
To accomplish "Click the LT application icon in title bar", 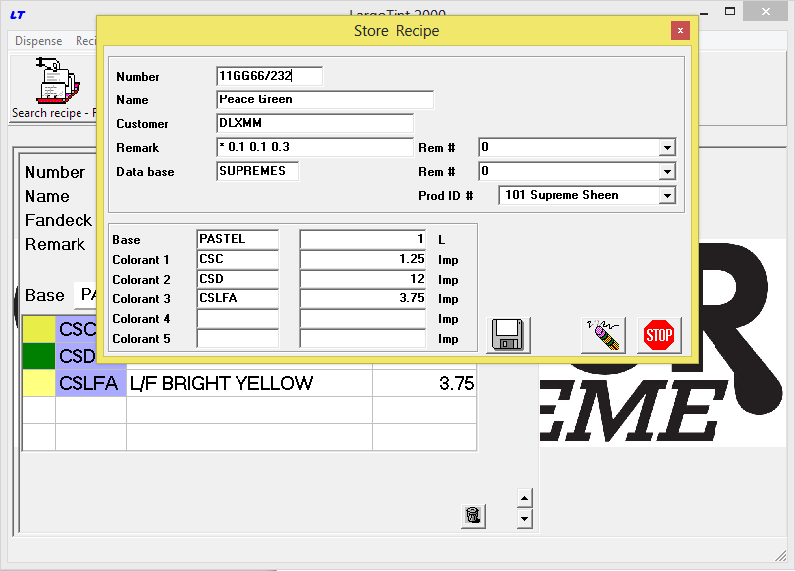I will coord(18,14).
